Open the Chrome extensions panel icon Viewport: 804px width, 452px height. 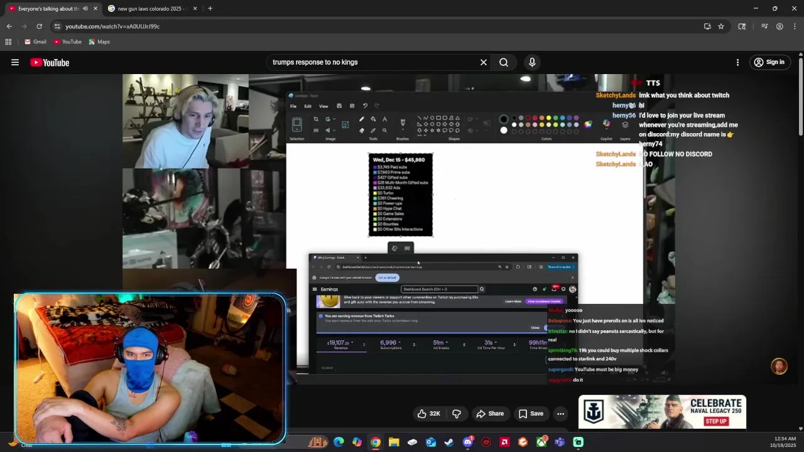coord(742,26)
